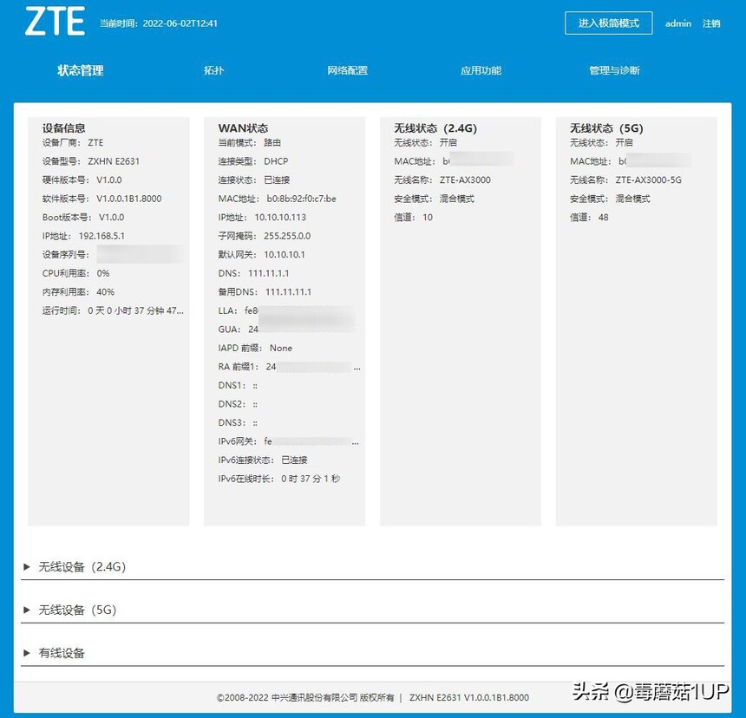Click the CPU利用率 0% value

pos(103,273)
